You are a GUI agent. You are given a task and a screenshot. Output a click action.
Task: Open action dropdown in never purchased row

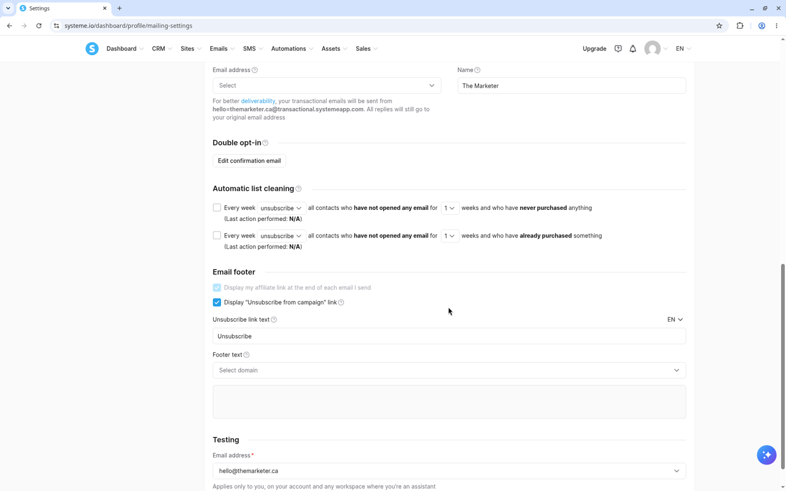point(281,208)
